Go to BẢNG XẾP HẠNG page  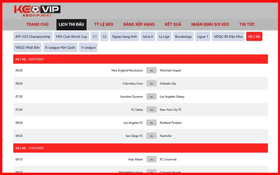pyautogui.click(x=139, y=24)
